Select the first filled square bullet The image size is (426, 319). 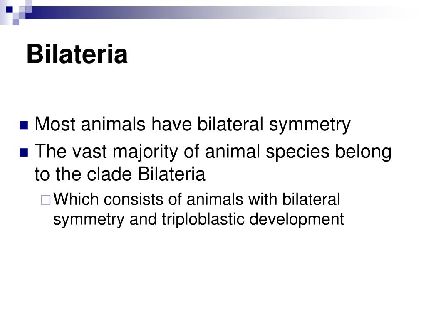(24, 125)
